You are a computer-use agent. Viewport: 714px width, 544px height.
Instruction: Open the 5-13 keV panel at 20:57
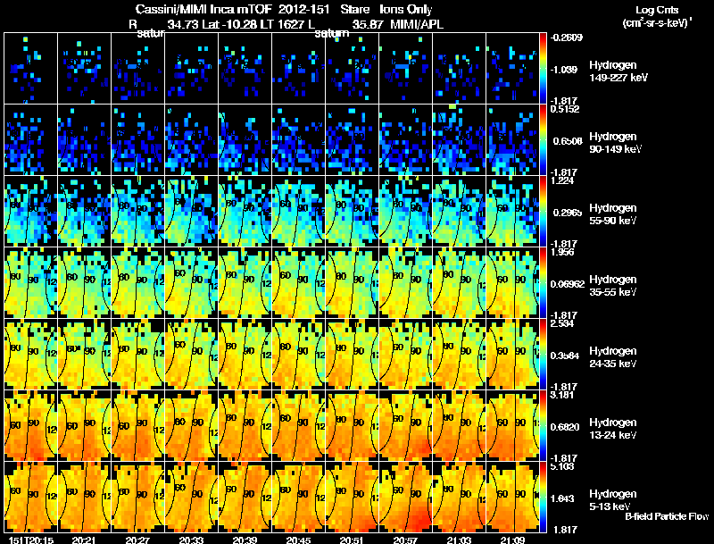[x=405, y=497]
